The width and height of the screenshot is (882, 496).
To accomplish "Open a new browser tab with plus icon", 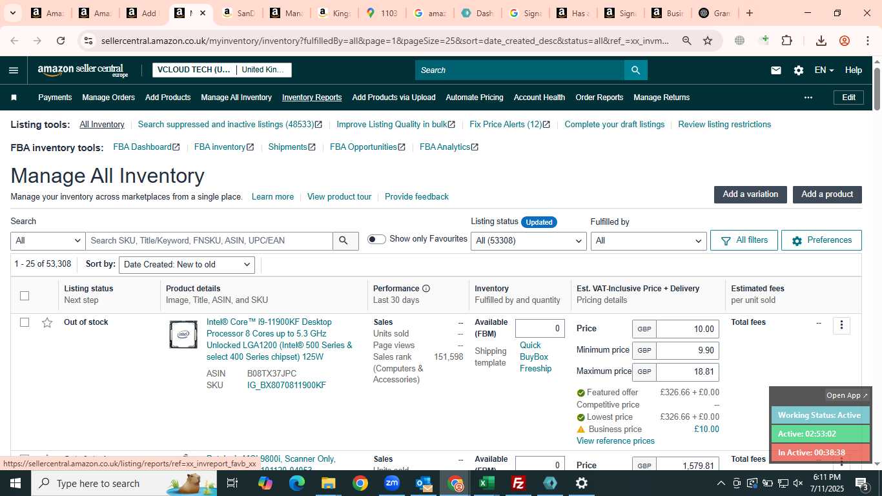I will point(749,13).
